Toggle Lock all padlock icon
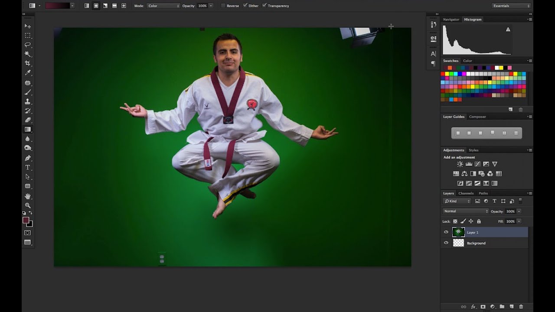555x312 pixels. (479, 221)
